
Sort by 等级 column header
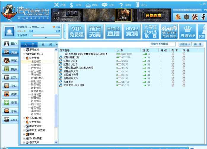coord(164,50)
